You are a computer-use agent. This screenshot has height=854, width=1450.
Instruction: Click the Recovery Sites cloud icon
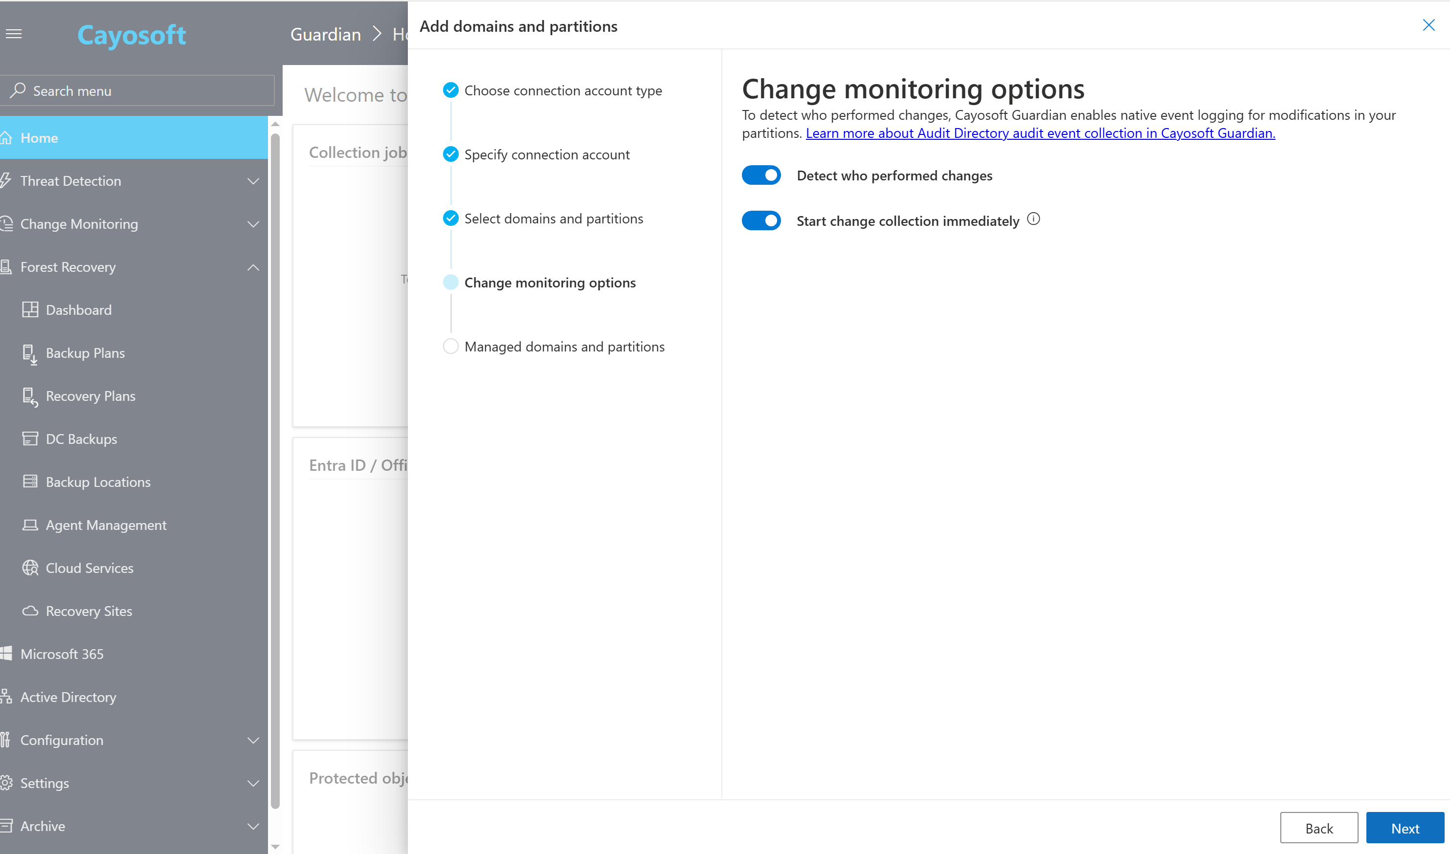[x=30, y=611]
